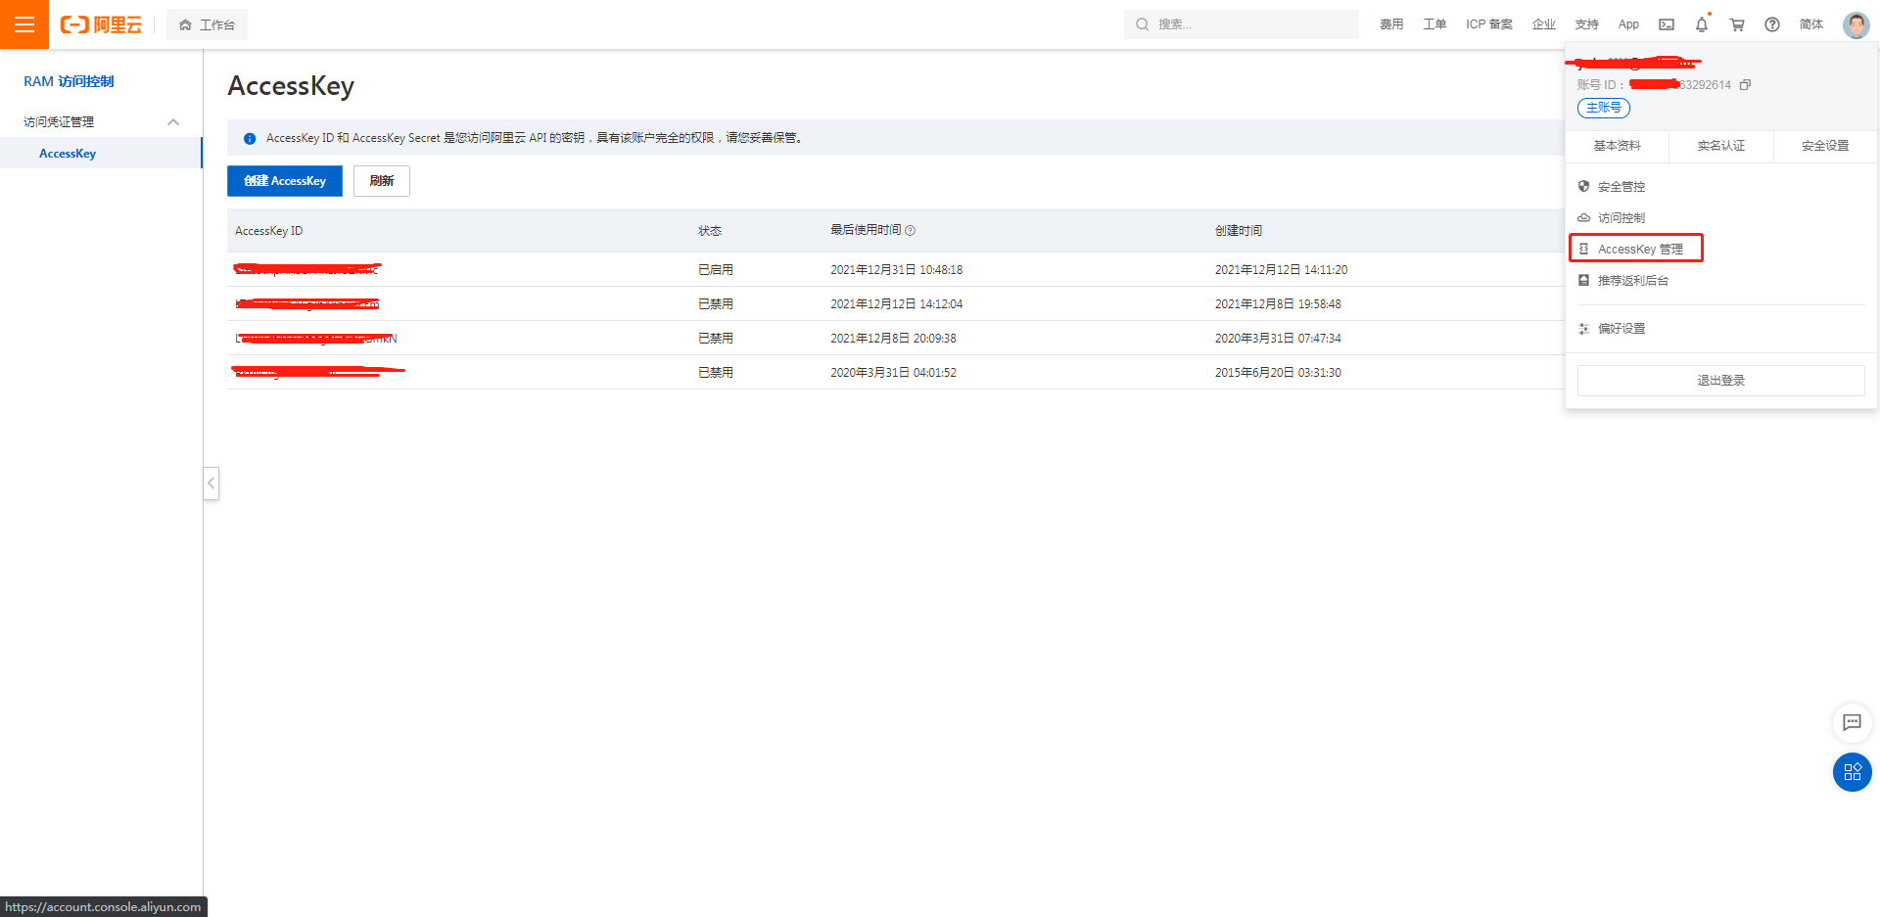This screenshot has height=917, width=1880.
Task: Click the 主账号 badge
Action: (1604, 108)
